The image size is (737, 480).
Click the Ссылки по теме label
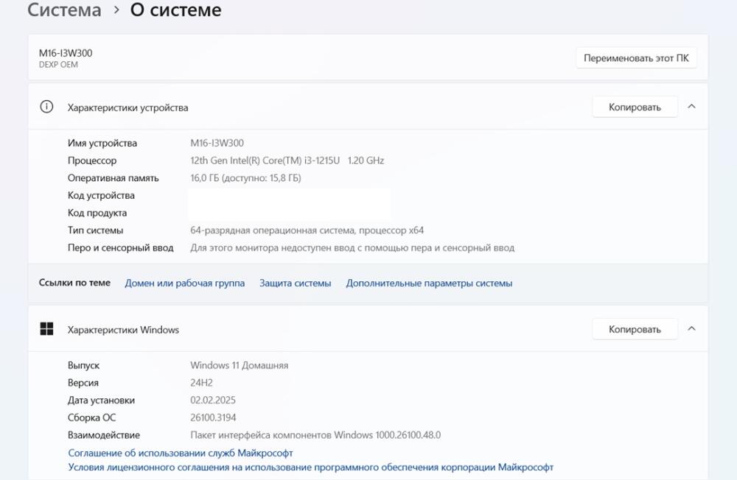click(x=74, y=283)
